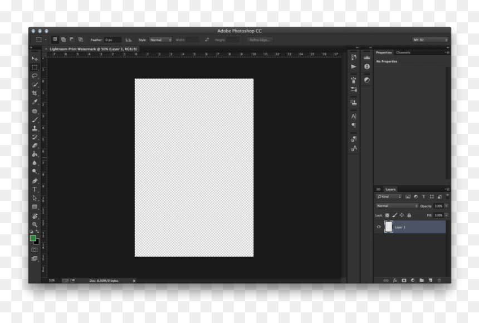The width and height of the screenshot is (479, 323).
Task: Toggle lock position
Action: point(402,215)
